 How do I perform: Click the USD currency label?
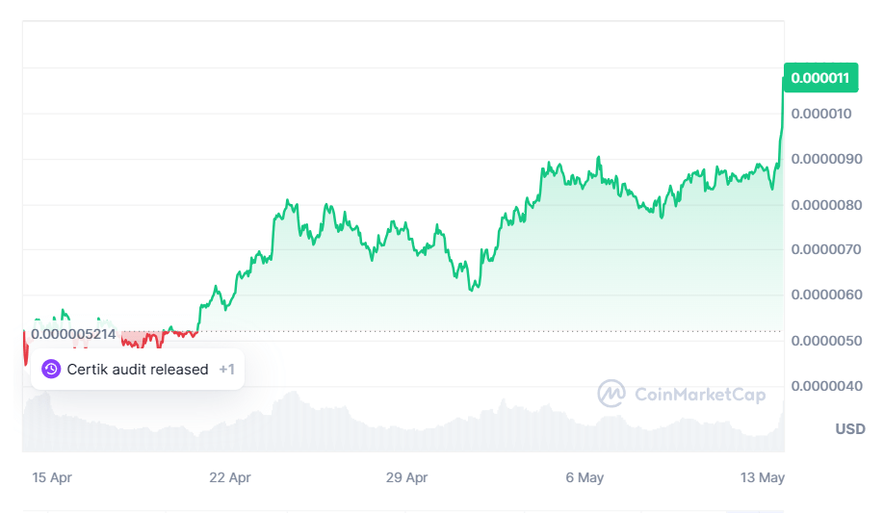pos(849,429)
